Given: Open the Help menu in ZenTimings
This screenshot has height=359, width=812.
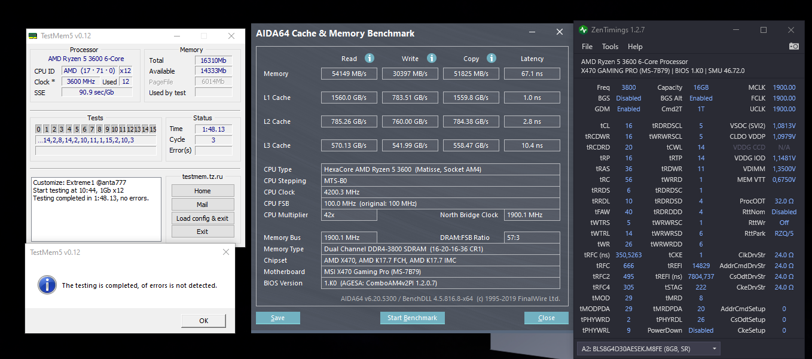Looking at the screenshot, I should coord(635,47).
